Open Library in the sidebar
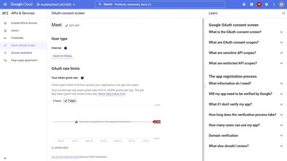 point(15,30)
